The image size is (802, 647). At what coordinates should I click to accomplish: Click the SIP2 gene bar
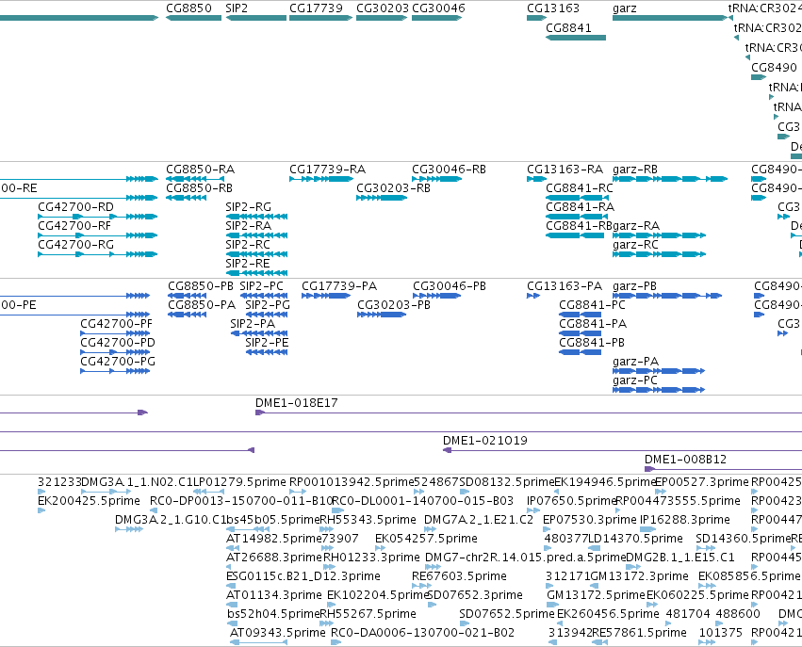(x=255, y=18)
